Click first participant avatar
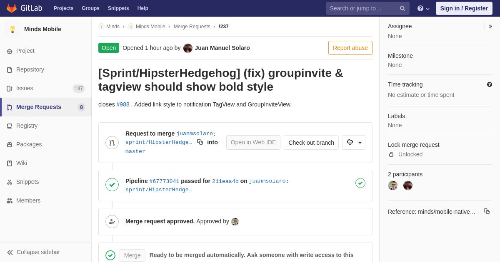The image size is (500, 262). click(x=393, y=185)
